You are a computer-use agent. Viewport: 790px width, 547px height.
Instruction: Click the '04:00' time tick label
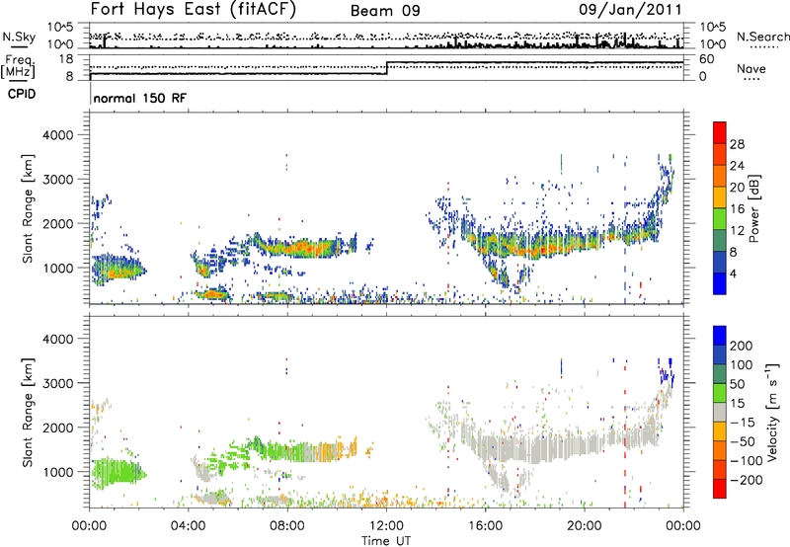point(188,526)
